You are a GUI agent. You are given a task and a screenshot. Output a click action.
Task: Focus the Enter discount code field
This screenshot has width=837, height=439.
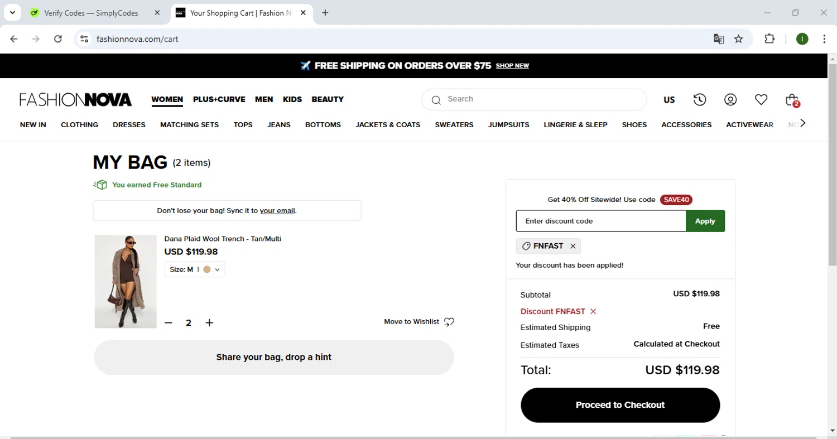point(601,221)
